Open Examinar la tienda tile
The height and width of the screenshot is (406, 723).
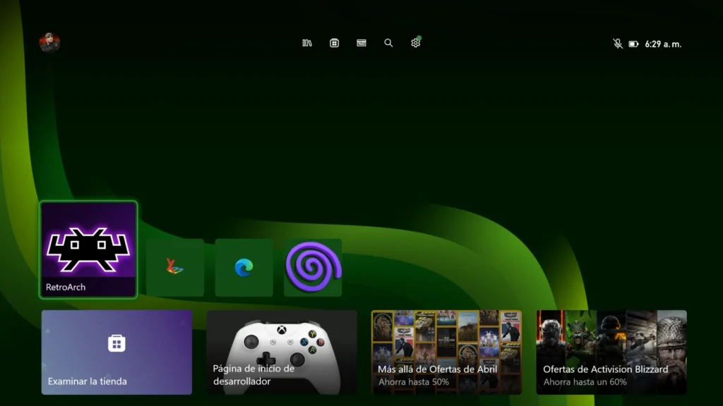[x=116, y=352]
